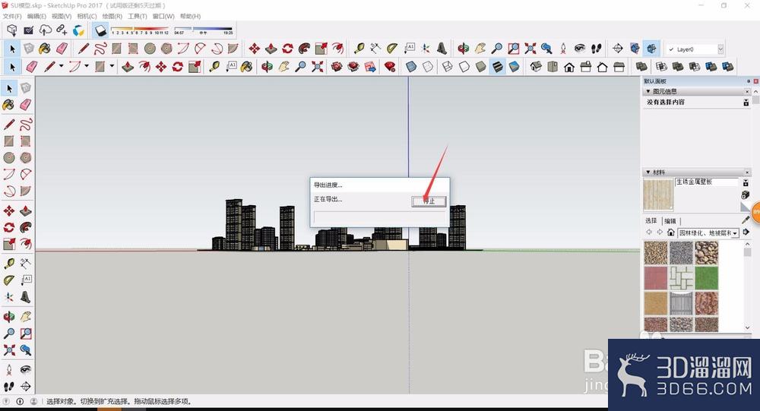Open dropdown arrow next to Arc tool

click(x=87, y=66)
